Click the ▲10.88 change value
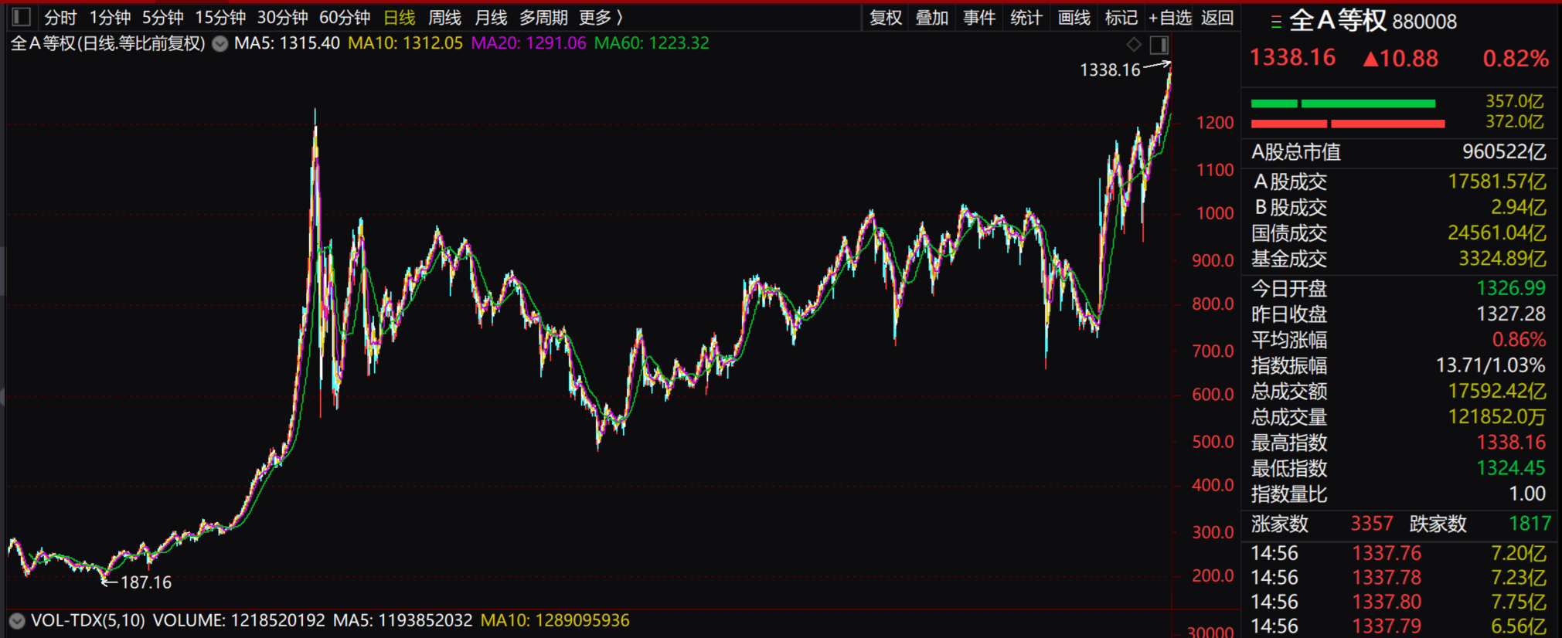 pyautogui.click(x=1400, y=59)
